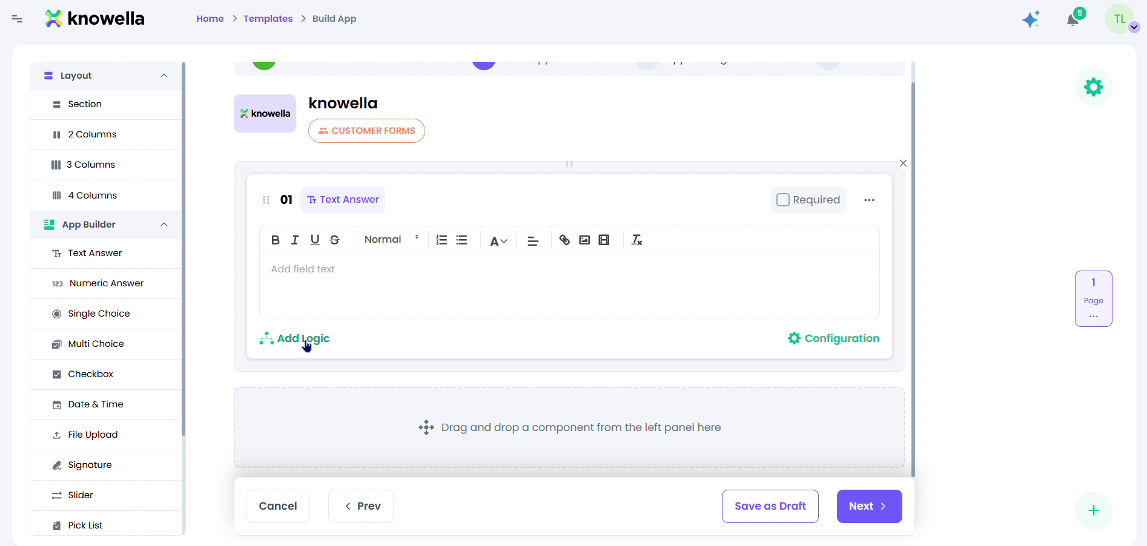Select the Text Answer type chip
1147x546 pixels.
[343, 200]
